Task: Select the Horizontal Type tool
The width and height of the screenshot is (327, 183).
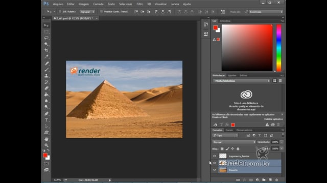Action: click(x=46, y=120)
